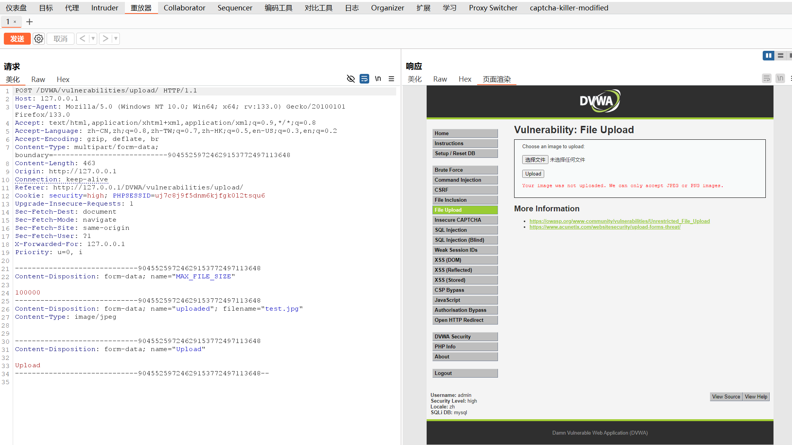The width and height of the screenshot is (792, 445).
Task: Switch to side-by-side layout icon
Action: (x=768, y=56)
